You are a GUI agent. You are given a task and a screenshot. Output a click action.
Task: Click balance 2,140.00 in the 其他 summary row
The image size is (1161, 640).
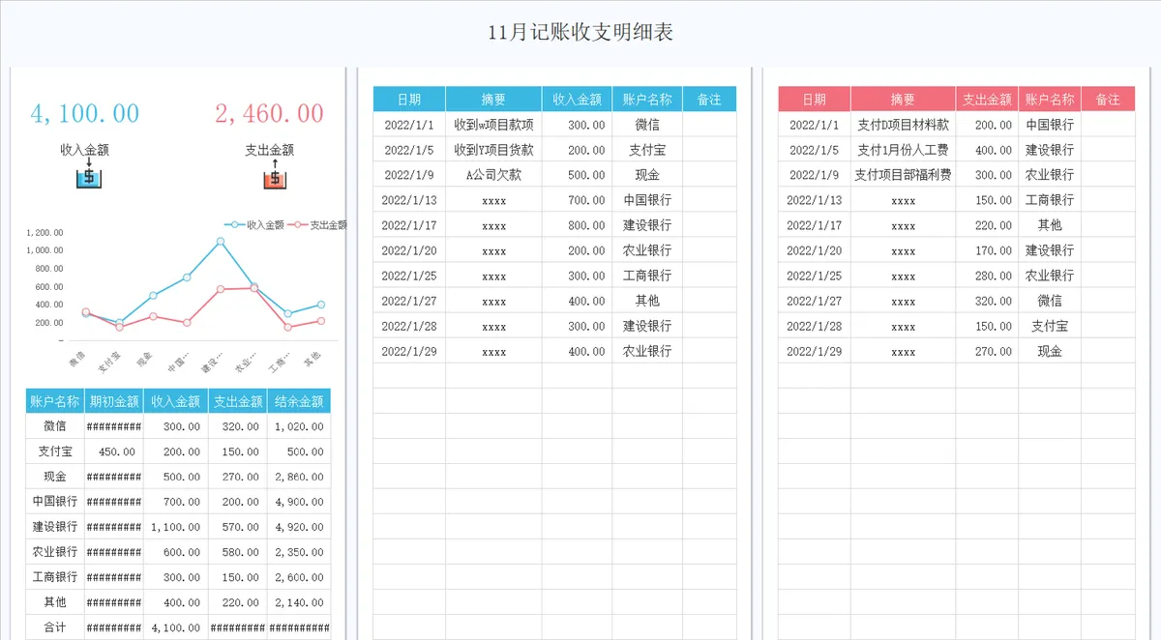tap(299, 602)
